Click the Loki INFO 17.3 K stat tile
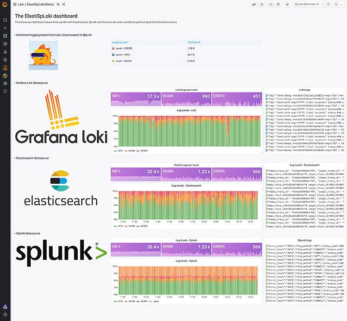Viewport: 347px width, 321px height. (x=136, y=99)
